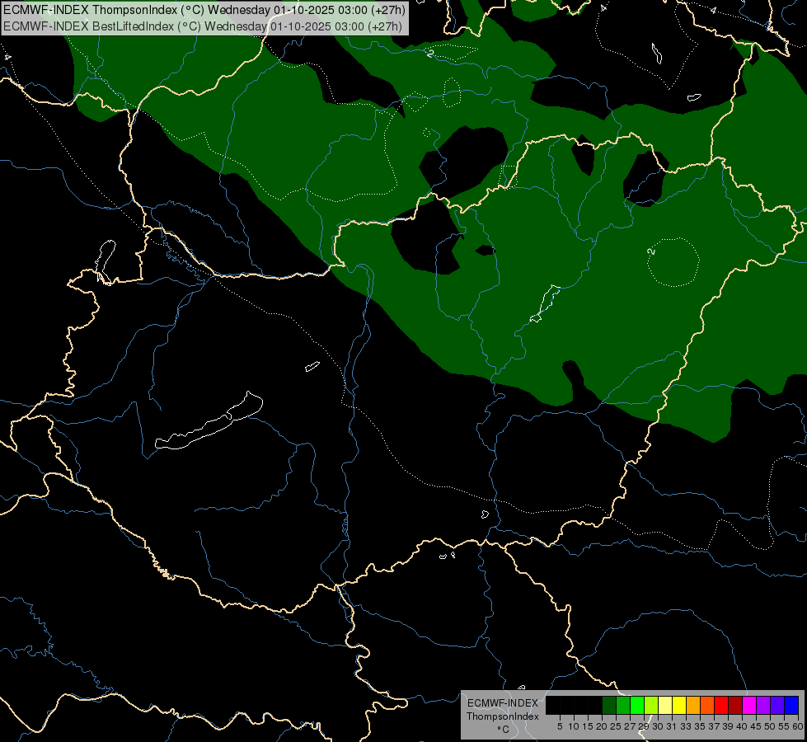Pick the lime 29–30 legend swatch

click(651, 705)
